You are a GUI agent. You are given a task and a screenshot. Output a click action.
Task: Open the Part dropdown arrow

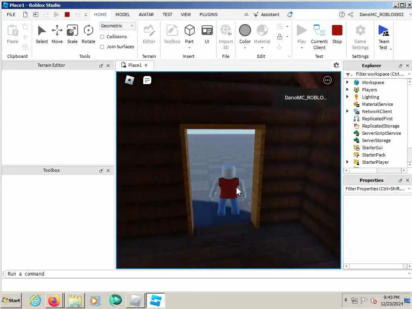(189, 48)
